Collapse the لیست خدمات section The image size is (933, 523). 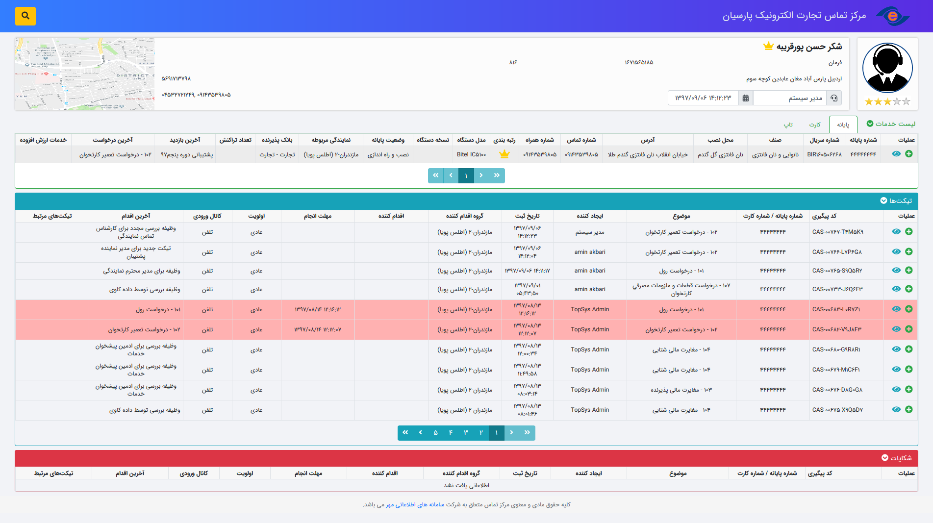click(891, 124)
